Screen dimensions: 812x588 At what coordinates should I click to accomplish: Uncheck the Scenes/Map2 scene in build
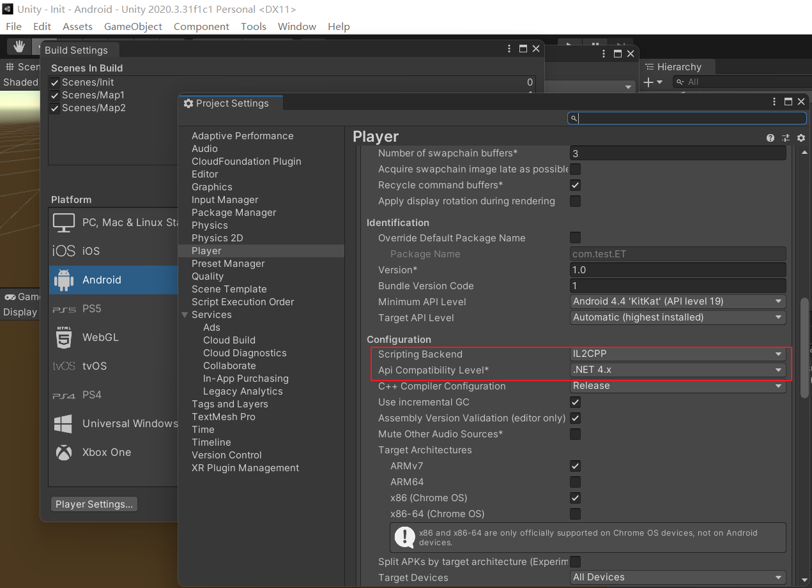(54, 107)
